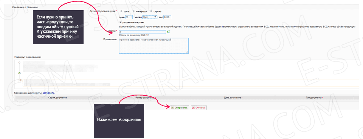Click the «Номер документа» column header

(145, 98)
